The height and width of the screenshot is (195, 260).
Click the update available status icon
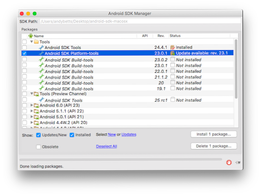pos(173,53)
